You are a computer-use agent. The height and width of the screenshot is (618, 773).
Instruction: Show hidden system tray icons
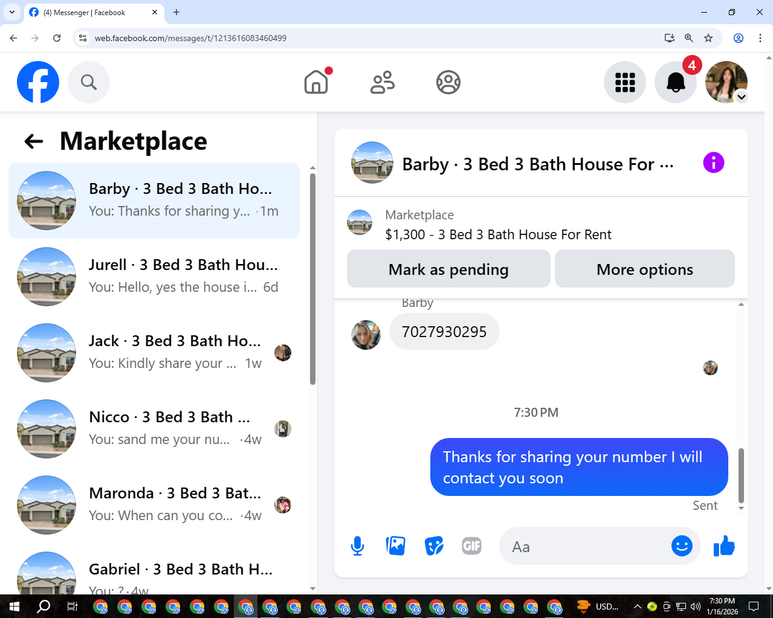coord(637,607)
